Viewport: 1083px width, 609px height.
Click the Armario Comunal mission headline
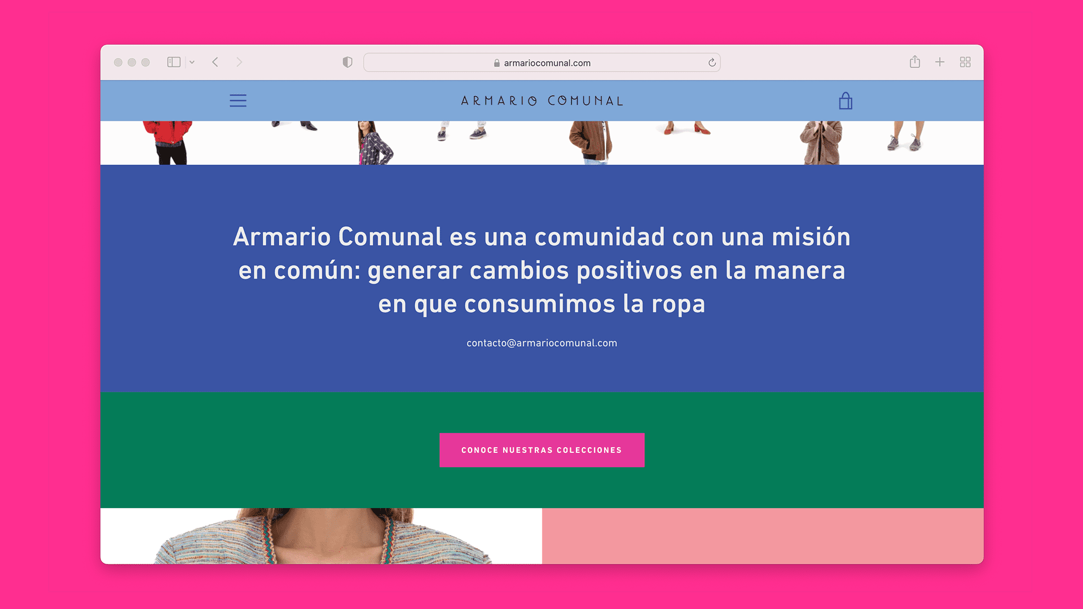tap(542, 270)
